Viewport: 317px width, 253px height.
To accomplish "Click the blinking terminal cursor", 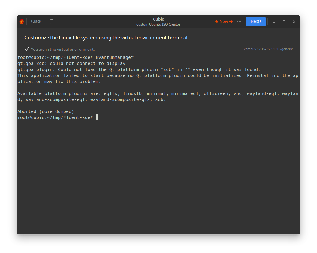I will 97,117.
